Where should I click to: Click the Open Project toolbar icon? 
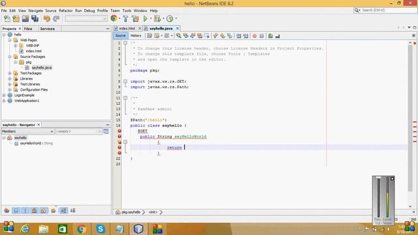click(x=25, y=19)
